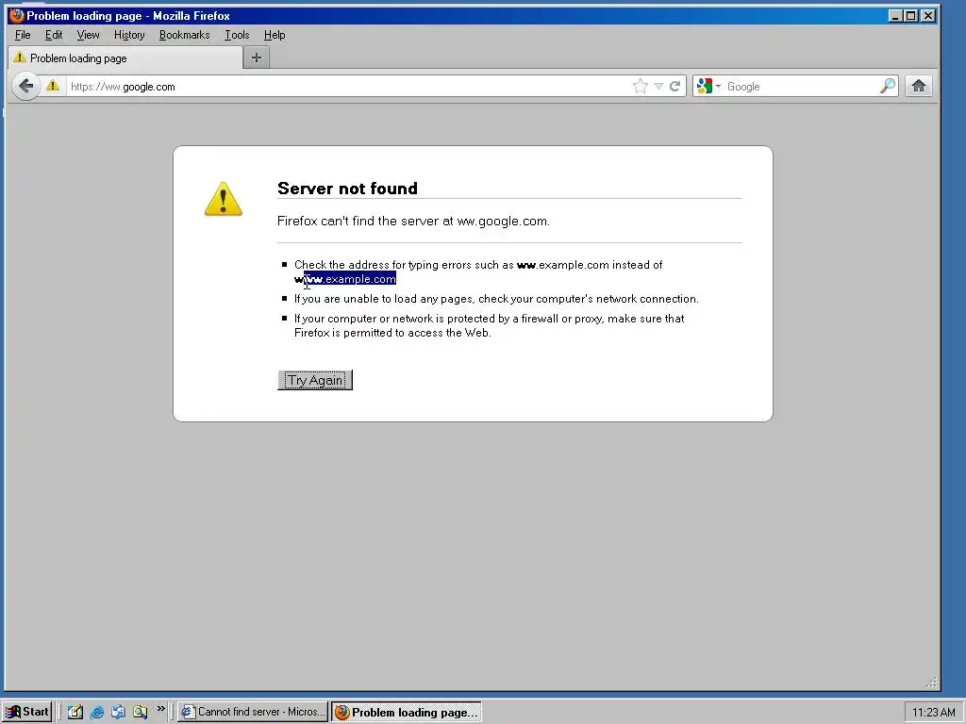Open the Windows Start button
The height and width of the screenshot is (724, 966).
coord(27,712)
